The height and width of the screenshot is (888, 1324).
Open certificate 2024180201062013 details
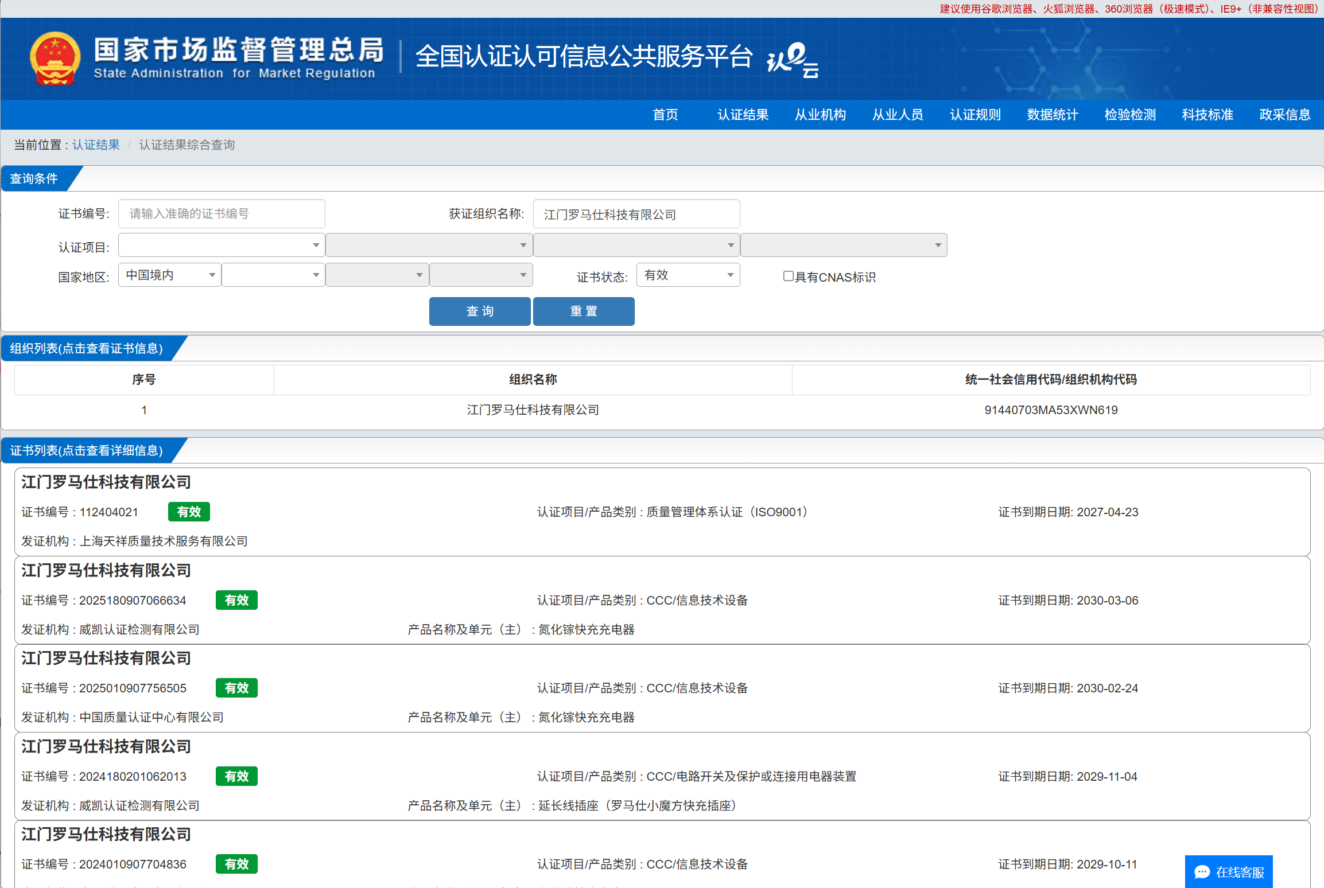click(662, 776)
